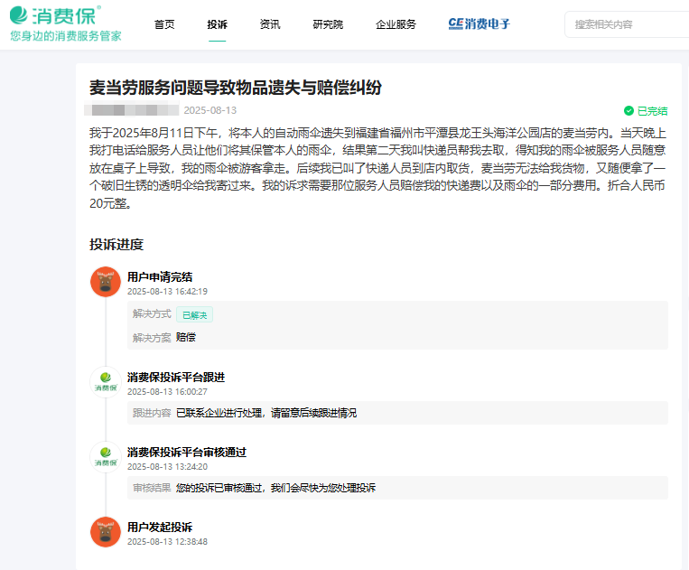Click the 解决方案 value 赔偿
The width and height of the screenshot is (689, 570).
(186, 337)
